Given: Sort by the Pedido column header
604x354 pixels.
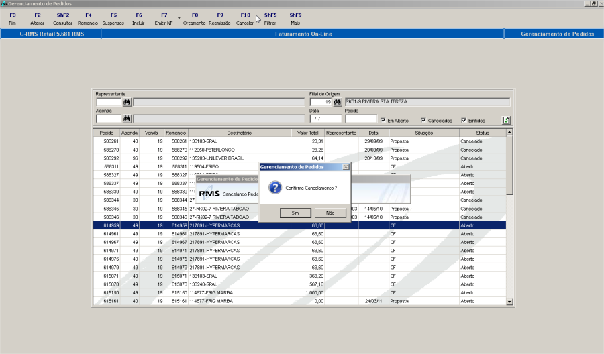Looking at the screenshot, I should click(x=107, y=133).
